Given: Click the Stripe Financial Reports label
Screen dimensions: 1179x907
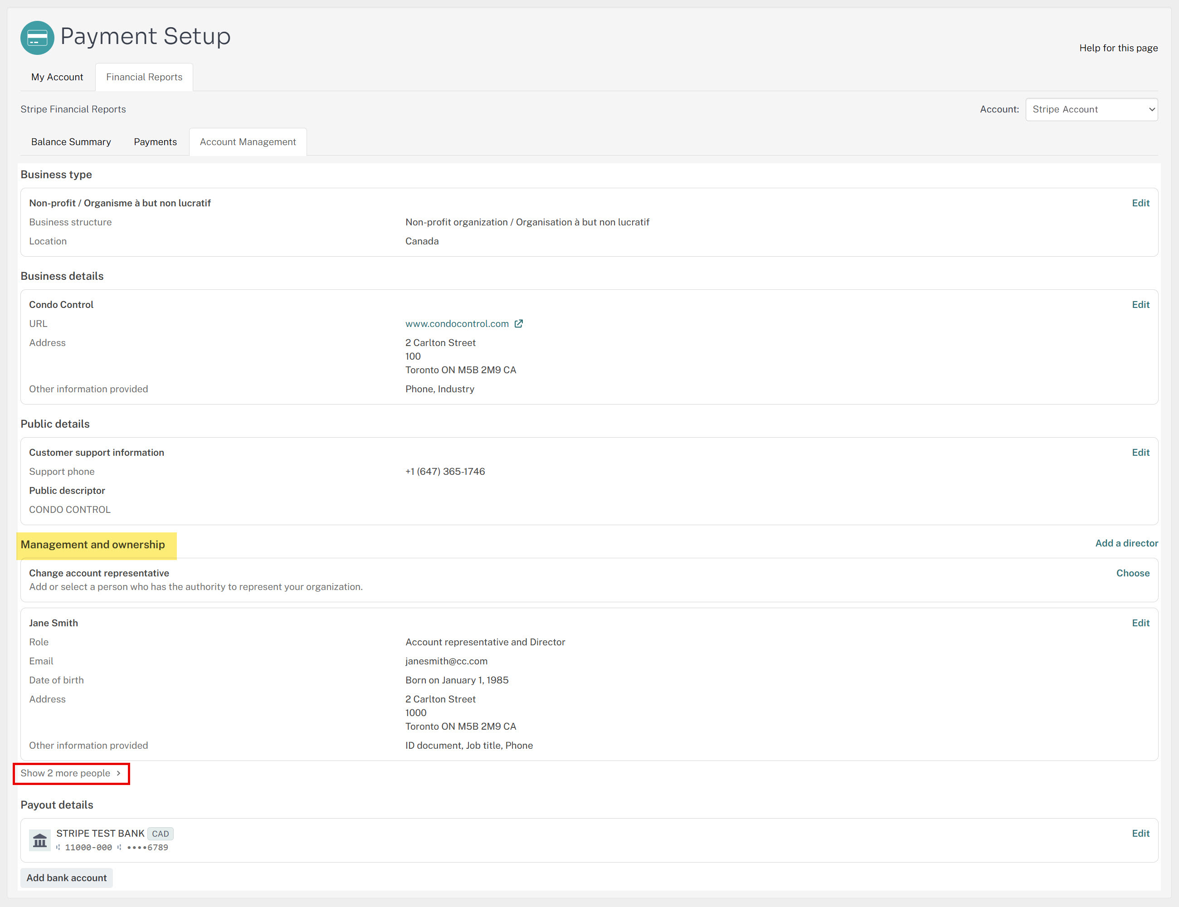Looking at the screenshot, I should point(73,110).
